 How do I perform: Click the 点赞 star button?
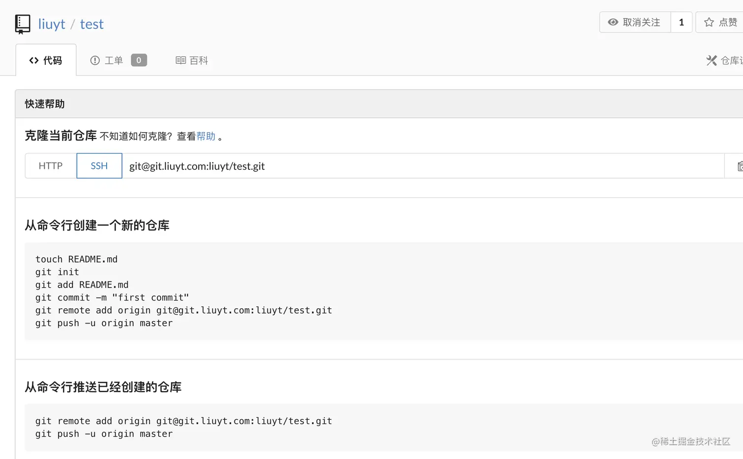720,22
